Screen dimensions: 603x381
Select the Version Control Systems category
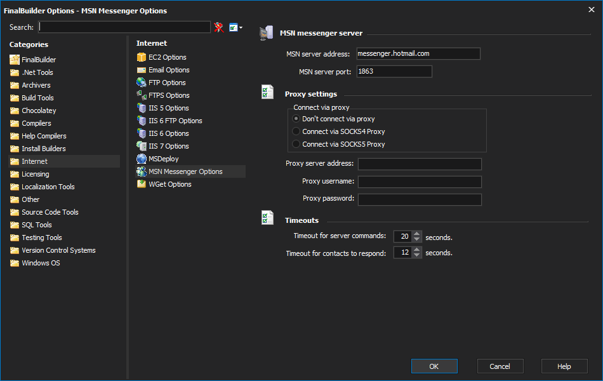[x=64, y=250]
